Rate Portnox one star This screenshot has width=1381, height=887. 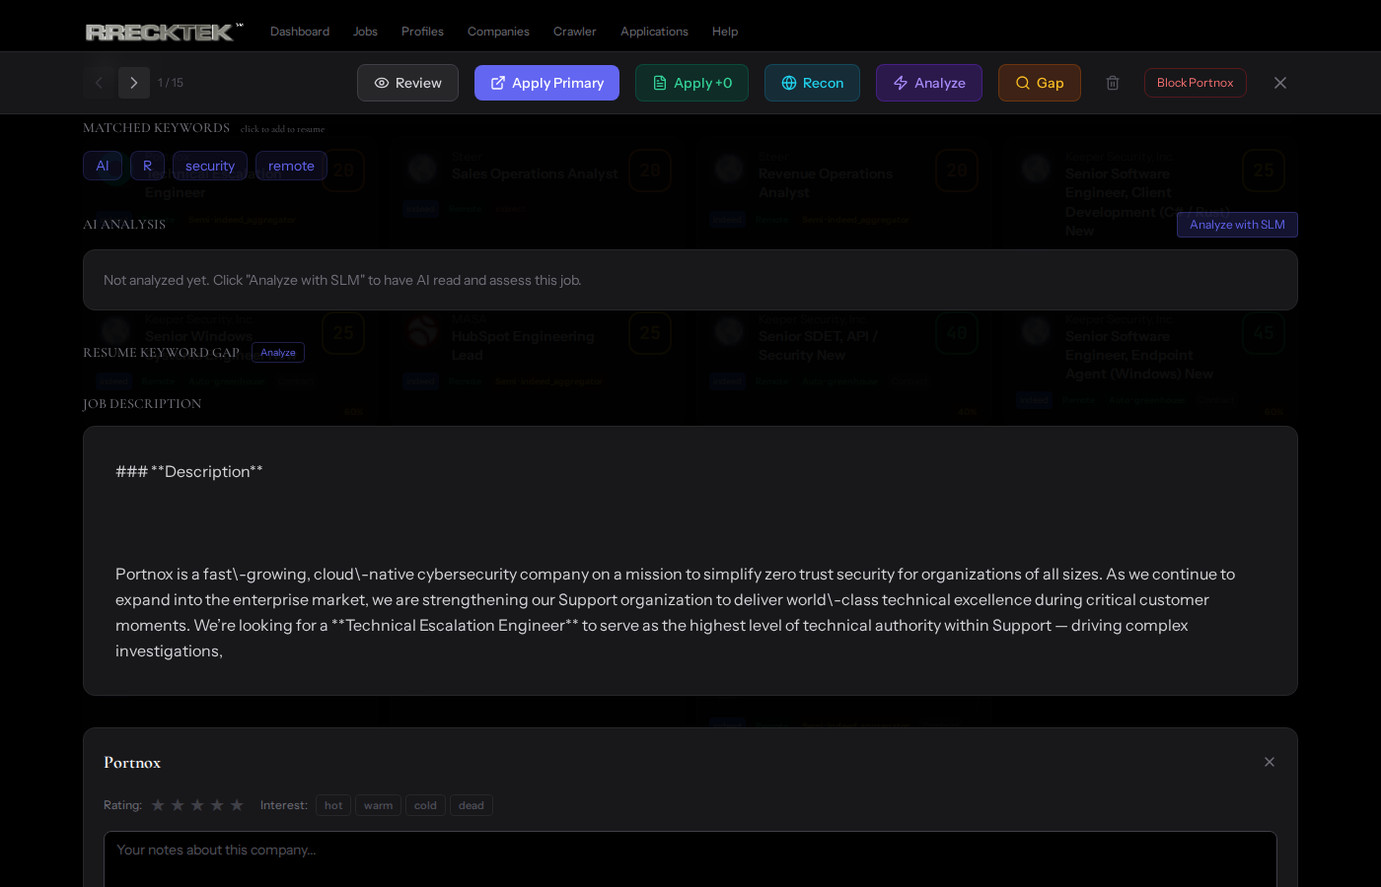coord(158,805)
